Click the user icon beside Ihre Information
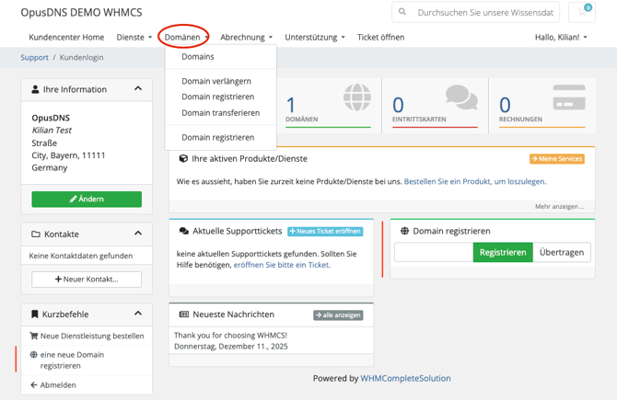Screen dimensions: 617x400 click(x=35, y=89)
